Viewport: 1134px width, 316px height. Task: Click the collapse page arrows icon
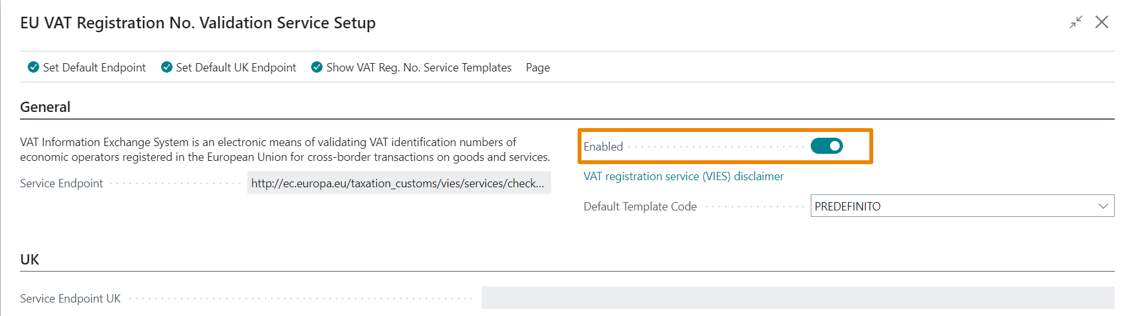1076,23
